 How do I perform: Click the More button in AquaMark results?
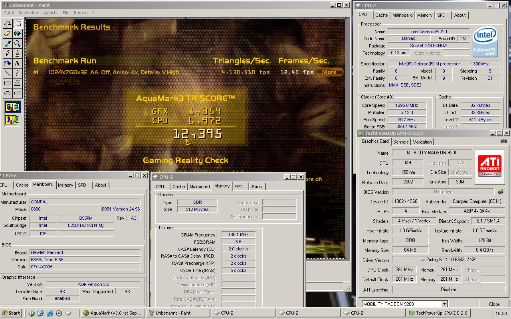(x=329, y=72)
